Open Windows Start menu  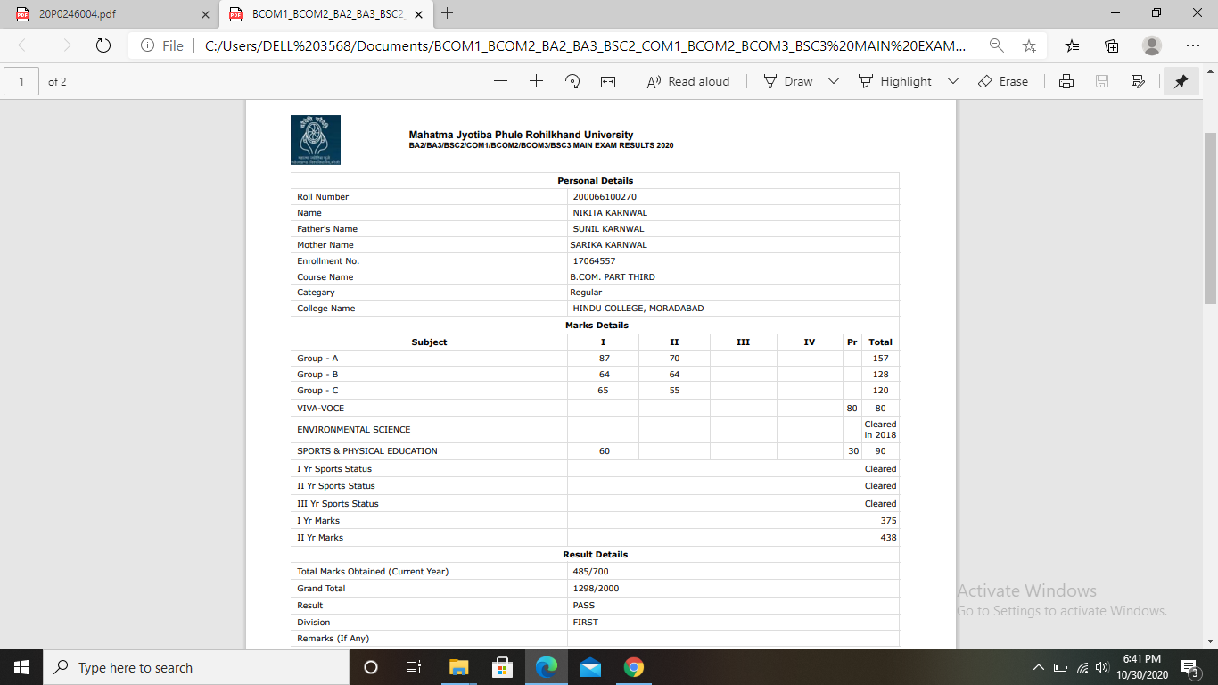pyautogui.click(x=21, y=667)
